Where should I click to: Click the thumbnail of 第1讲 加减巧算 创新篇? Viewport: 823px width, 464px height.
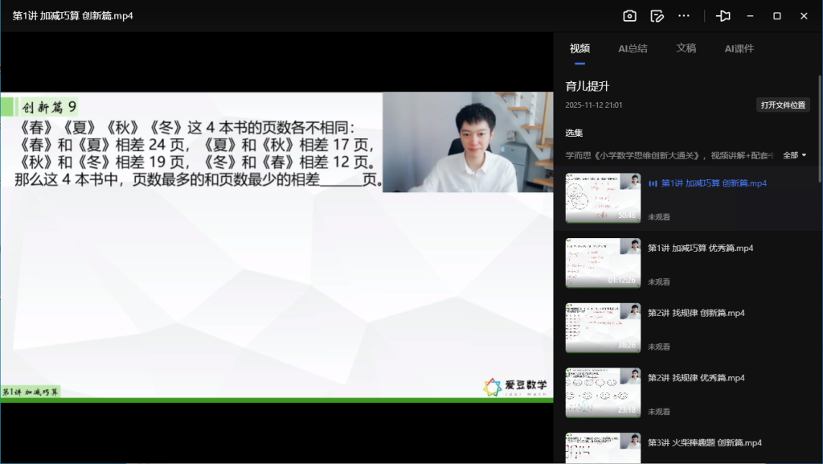[x=603, y=198]
